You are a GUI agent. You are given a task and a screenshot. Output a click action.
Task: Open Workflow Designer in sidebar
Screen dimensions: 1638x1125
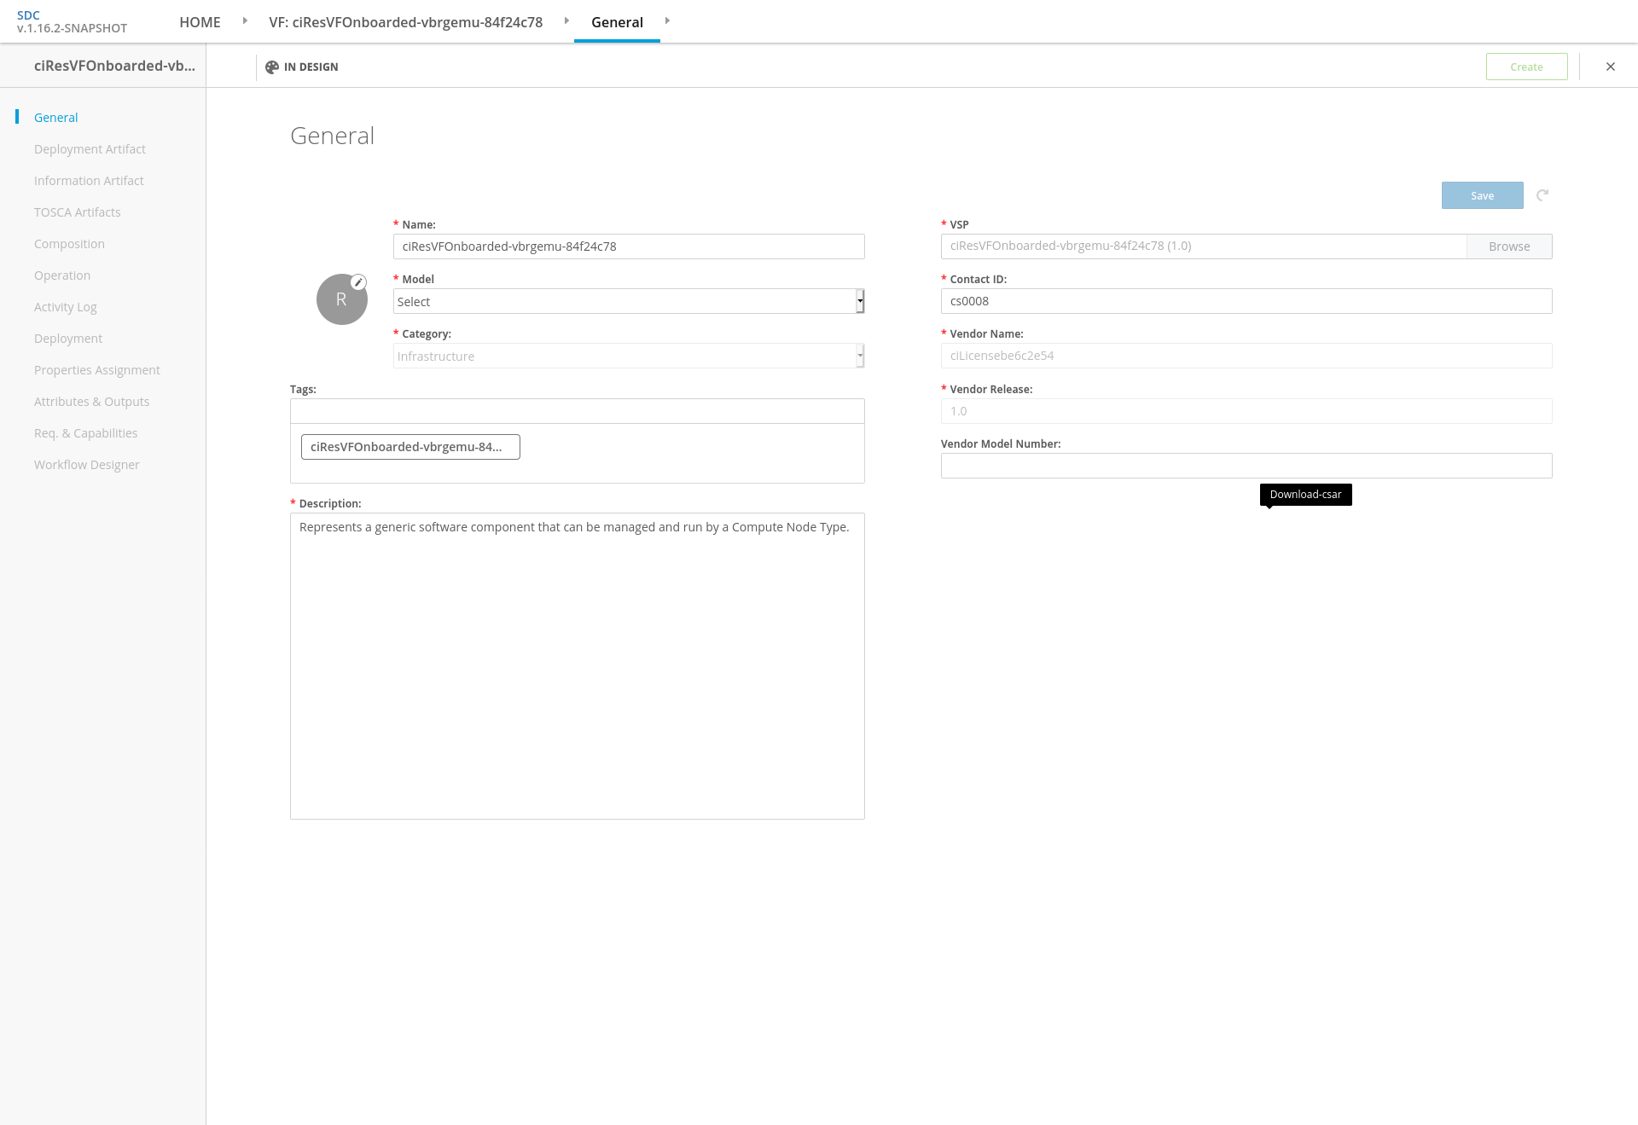click(x=86, y=465)
